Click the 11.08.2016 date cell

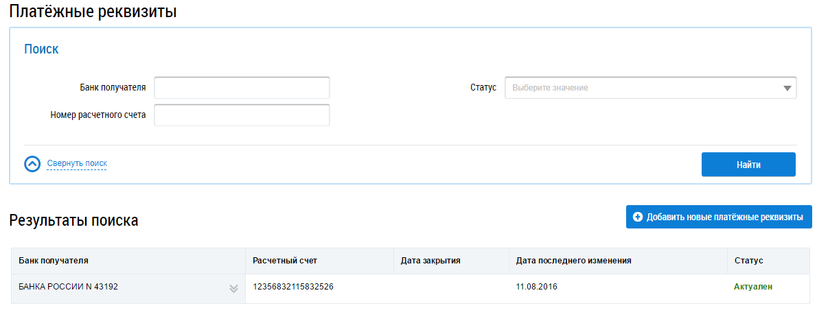536,287
